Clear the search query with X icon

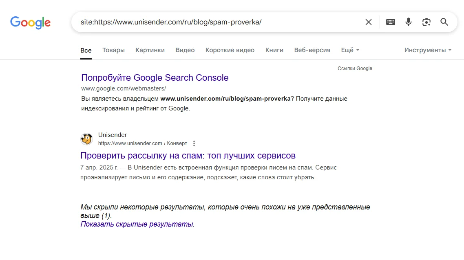click(369, 22)
